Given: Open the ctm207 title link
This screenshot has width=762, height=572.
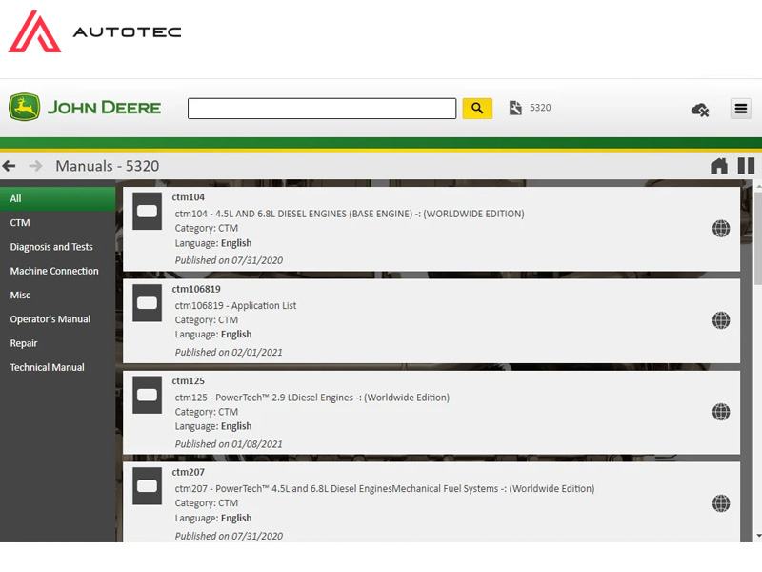Looking at the screenshot, I should click(x=188, y=472).
